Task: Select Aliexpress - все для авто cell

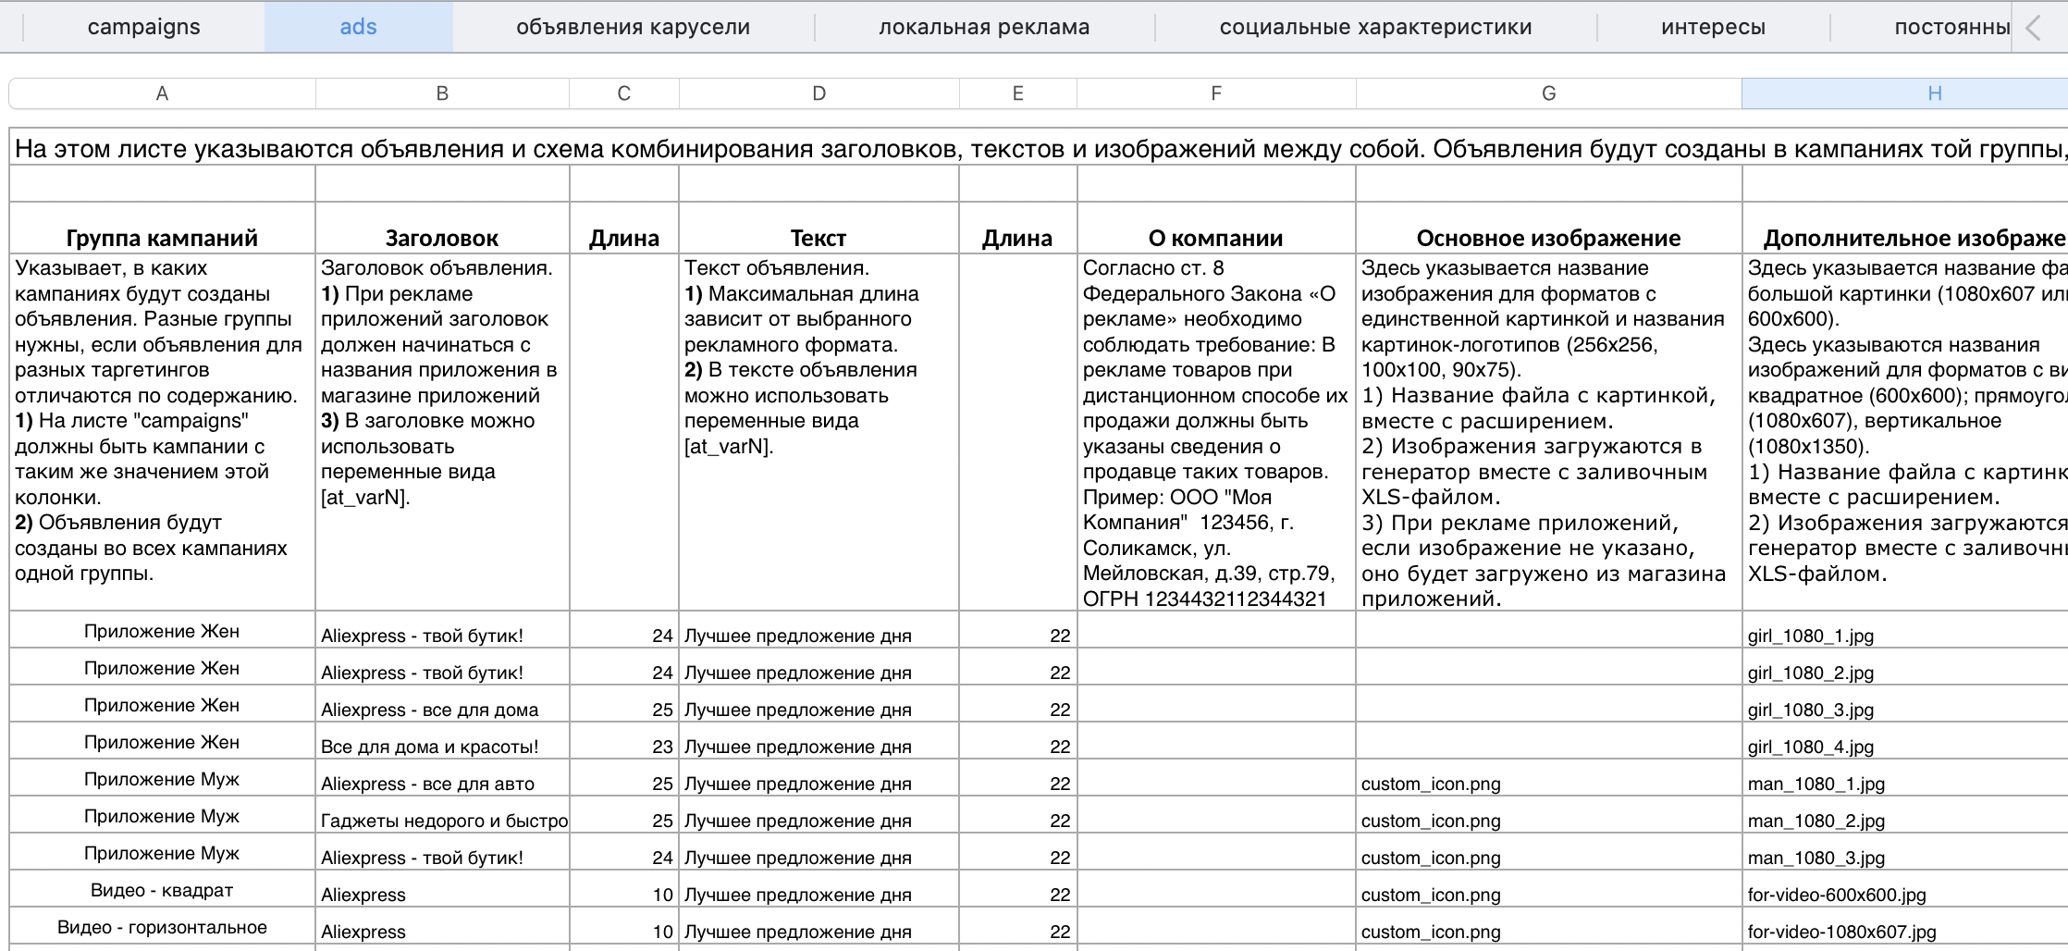Action: [442, 778]
